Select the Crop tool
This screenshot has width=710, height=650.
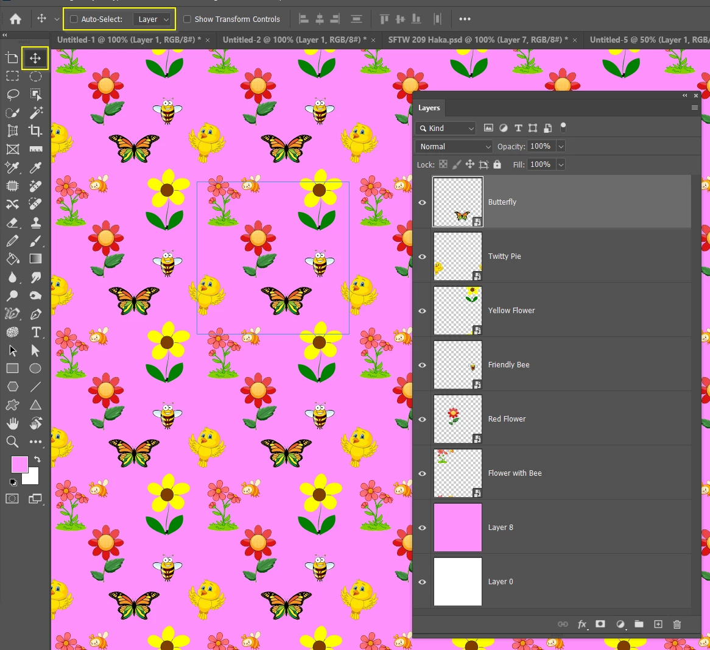35,131
